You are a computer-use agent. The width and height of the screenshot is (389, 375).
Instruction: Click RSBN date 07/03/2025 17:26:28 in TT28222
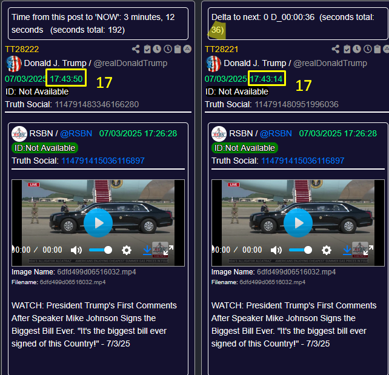coord(138,133)
